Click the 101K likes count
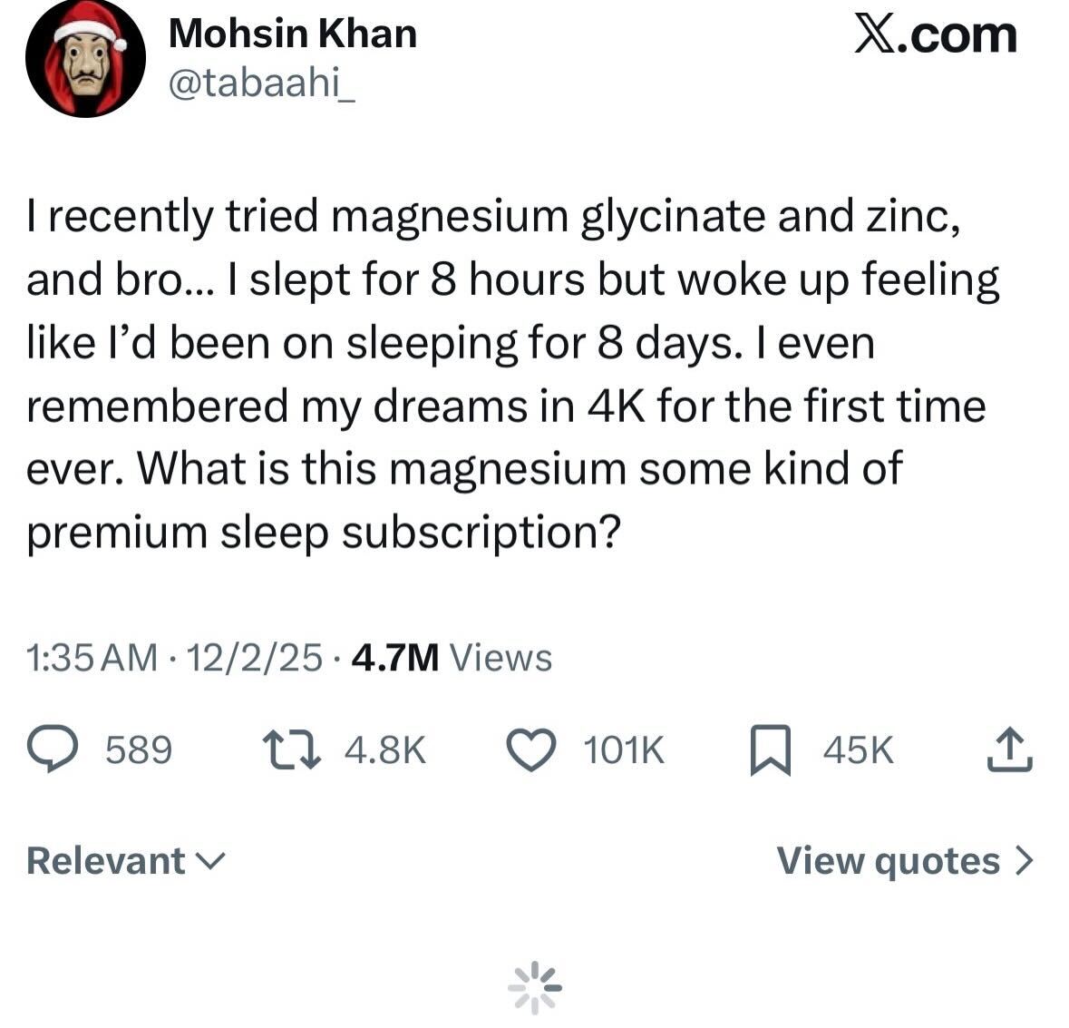 [x=625, y=751]
